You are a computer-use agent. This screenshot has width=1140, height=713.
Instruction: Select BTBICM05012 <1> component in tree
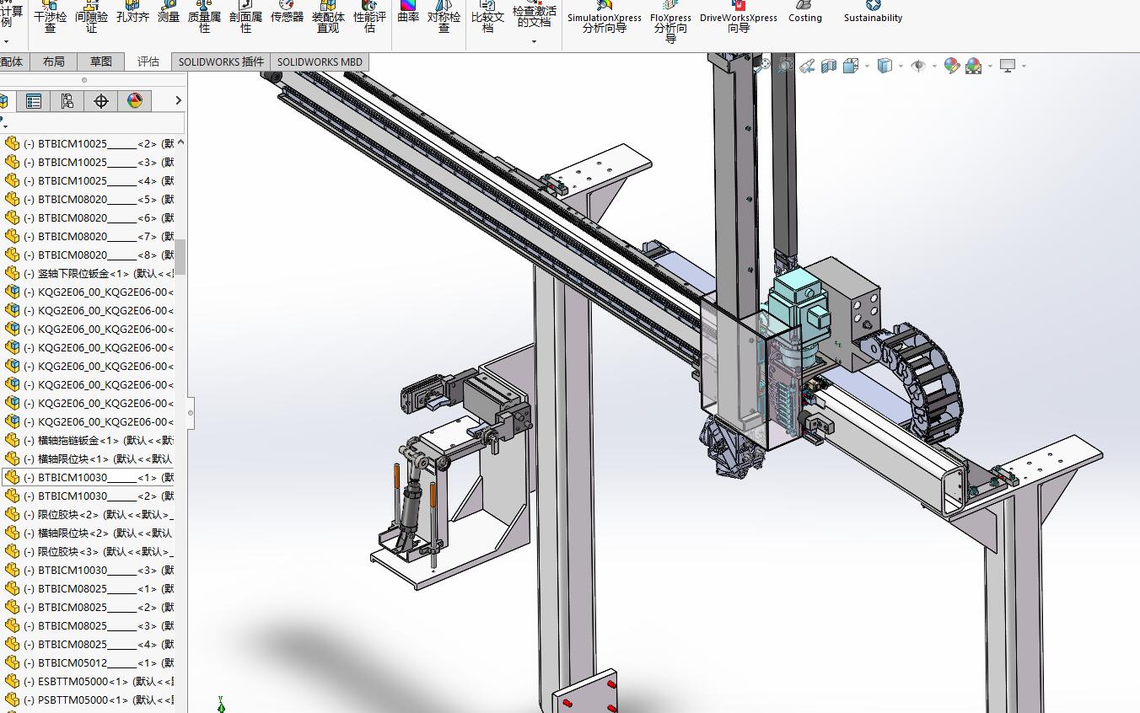point(90,662)
